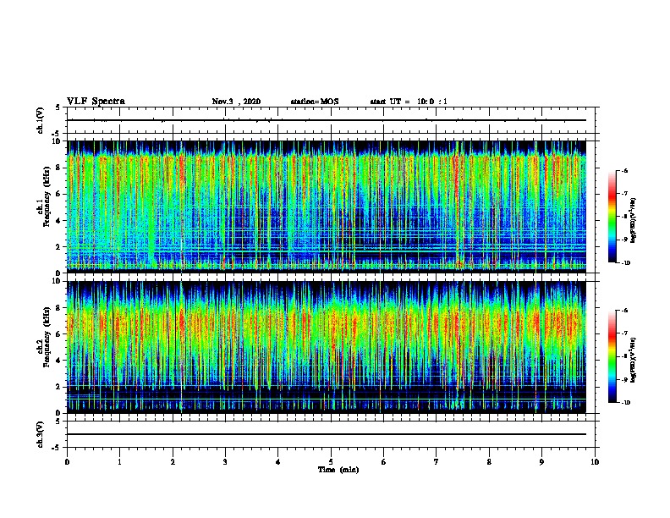Click the ch.2 spectrogram panel
This screenshot has width=670, height=518.
[x=327, y=347]
